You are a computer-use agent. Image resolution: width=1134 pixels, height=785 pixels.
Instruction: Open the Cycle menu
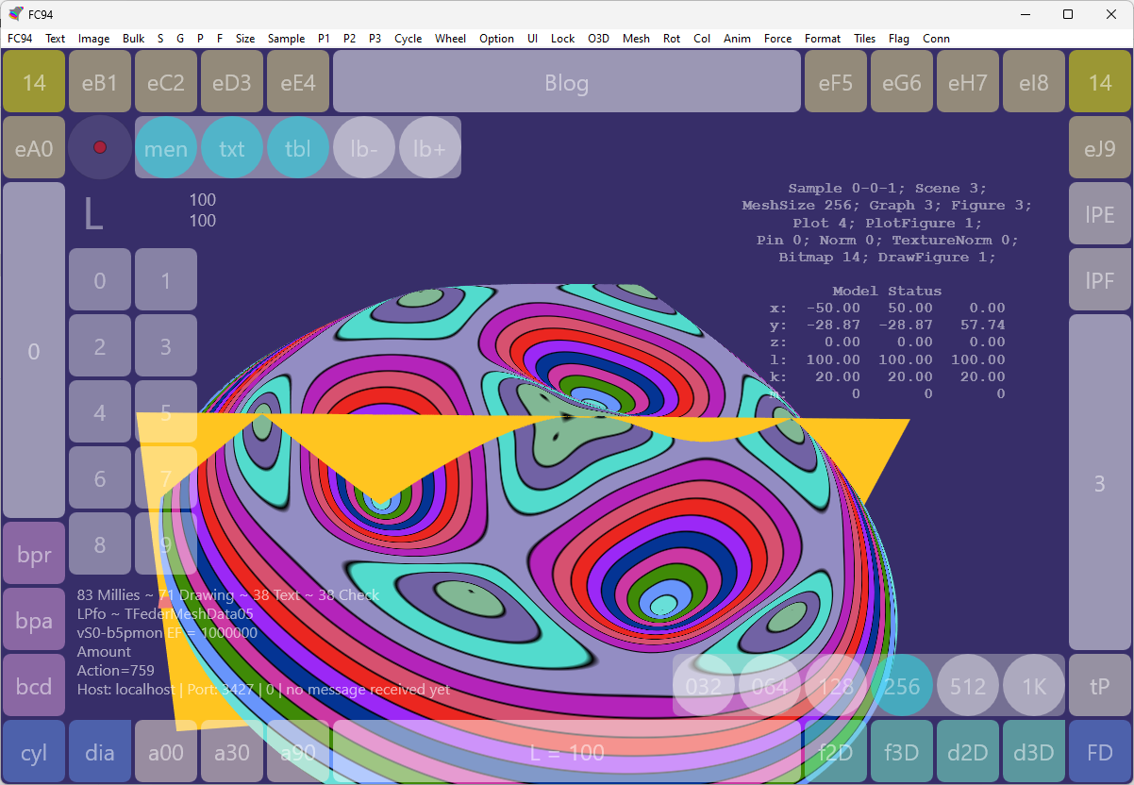408,39
